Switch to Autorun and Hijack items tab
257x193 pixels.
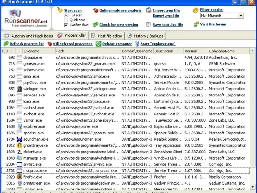[29, 36]
